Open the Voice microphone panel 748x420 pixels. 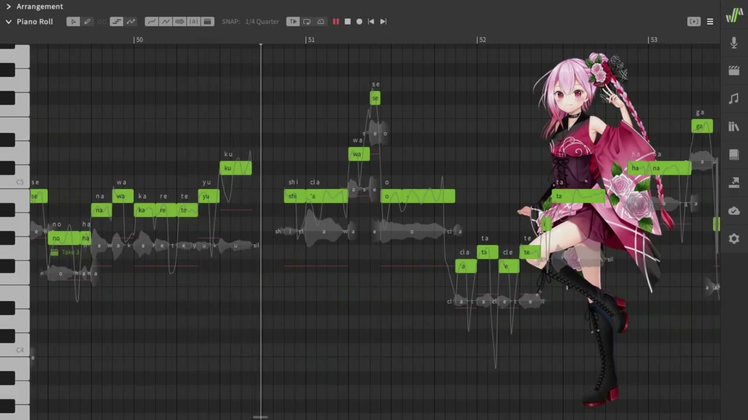coord(734,43)
